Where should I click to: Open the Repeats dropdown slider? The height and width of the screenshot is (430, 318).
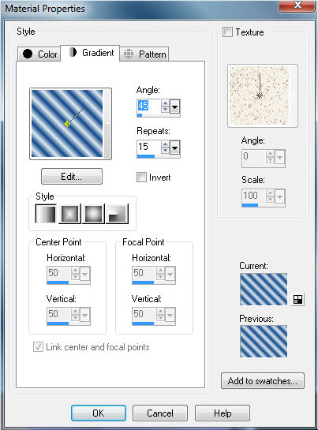click(174, 148)
